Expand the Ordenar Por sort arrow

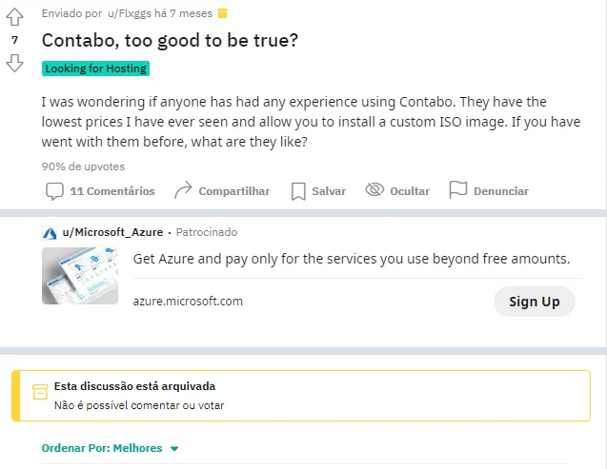pyautogui.click(x=174, y=448)
